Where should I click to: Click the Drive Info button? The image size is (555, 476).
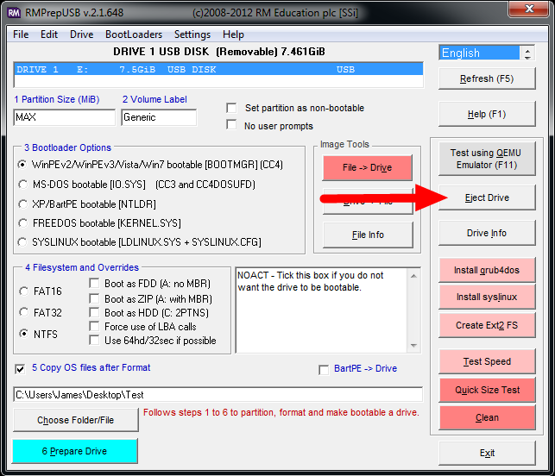tap(487, 233)
